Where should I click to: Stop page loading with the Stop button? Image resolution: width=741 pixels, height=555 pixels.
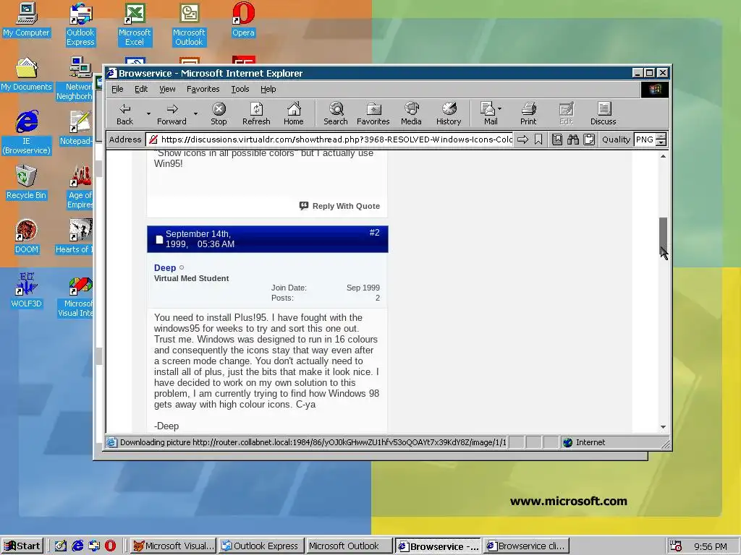219,113
